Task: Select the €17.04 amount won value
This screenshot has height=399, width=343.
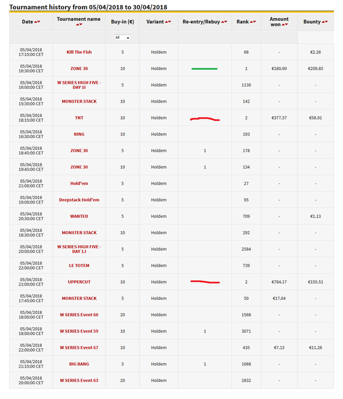Action: point(279,298)
